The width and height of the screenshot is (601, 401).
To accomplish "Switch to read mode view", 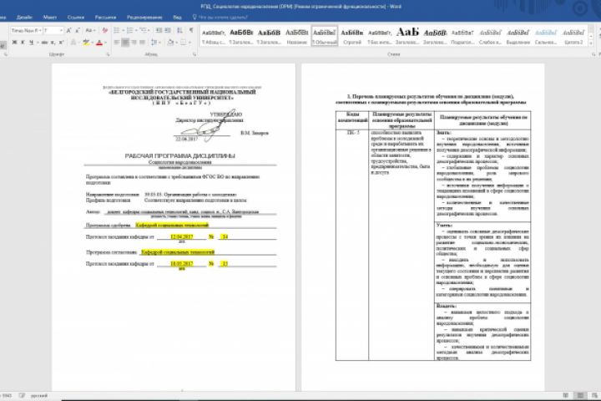I will tap(566, 395).
